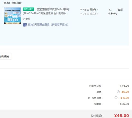The image size is (132, 118).
Task: Click the 应付总额 ¥48.00 total
Action: (121, 116)
